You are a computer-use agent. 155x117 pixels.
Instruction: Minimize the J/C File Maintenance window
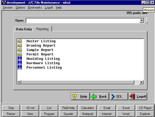pyautogui.click(x=143, y=3)
